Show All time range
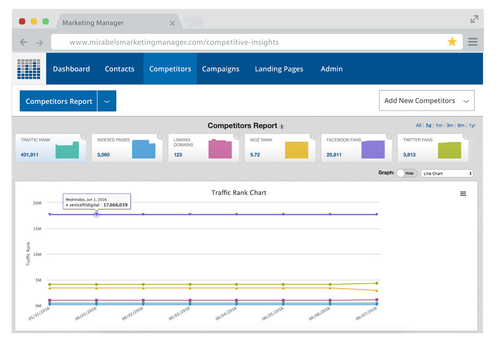 click(419, 125)
